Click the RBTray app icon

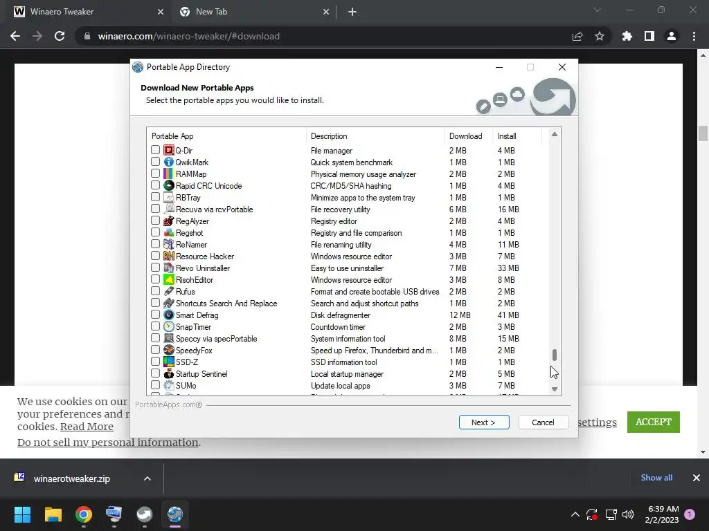pos(169,197)
